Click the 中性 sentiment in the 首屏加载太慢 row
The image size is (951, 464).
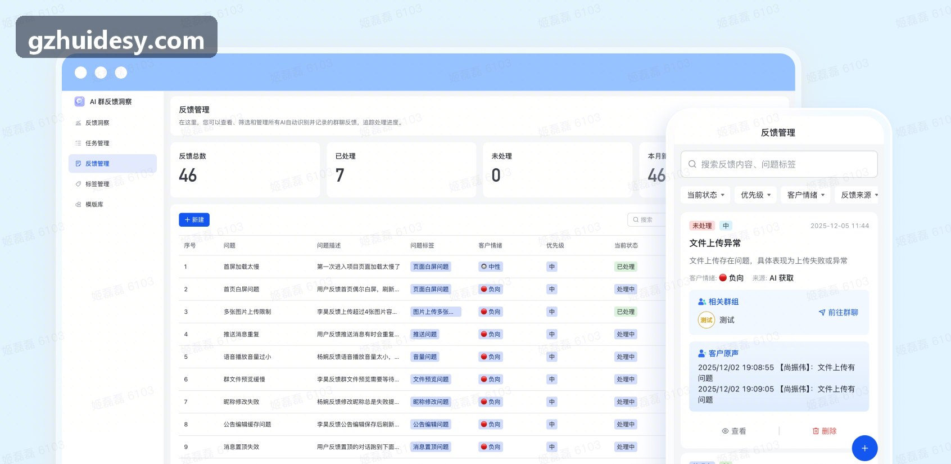(491, 267)
